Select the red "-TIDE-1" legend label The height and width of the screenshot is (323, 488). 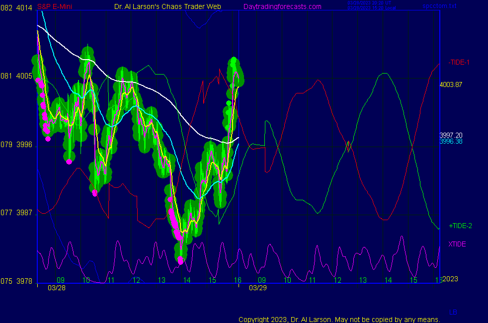459,62
